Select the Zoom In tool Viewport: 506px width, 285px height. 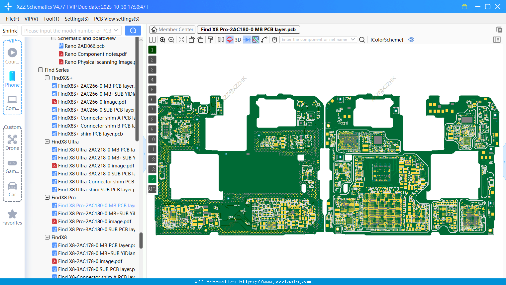162,40
